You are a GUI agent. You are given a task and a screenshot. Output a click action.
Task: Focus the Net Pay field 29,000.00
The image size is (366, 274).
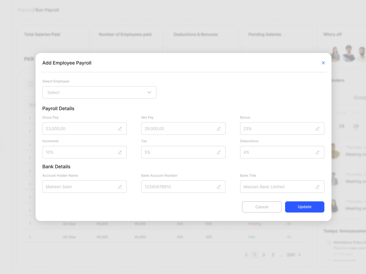click(183, 129)
